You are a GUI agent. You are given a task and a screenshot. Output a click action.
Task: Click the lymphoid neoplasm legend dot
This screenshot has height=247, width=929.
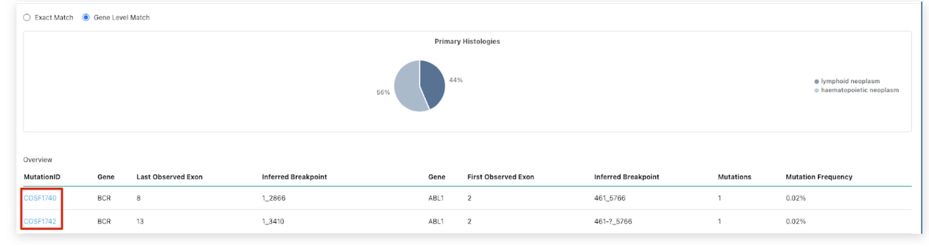(x=816, y=81)
